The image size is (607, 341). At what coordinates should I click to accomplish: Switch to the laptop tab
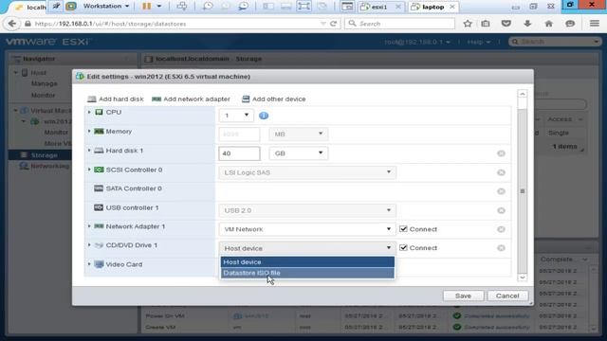[432, 7]
